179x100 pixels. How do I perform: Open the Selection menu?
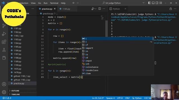(x=24, y=3)
